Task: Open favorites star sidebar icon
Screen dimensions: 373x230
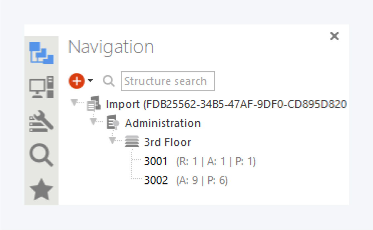Action: click(41, 189)
